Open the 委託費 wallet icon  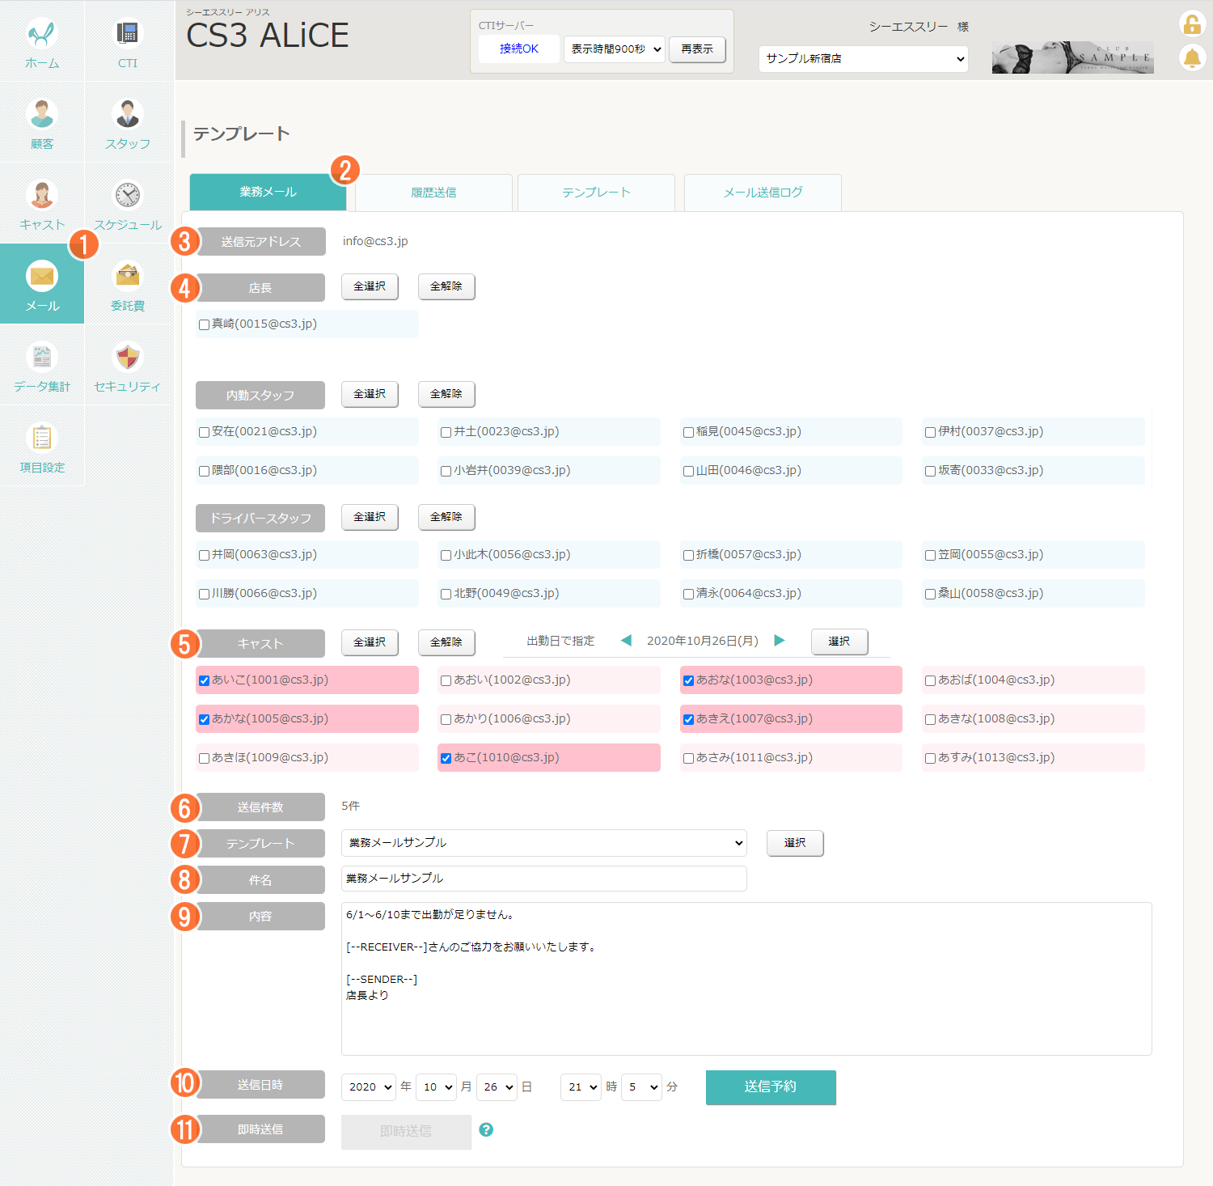[128, 276]
